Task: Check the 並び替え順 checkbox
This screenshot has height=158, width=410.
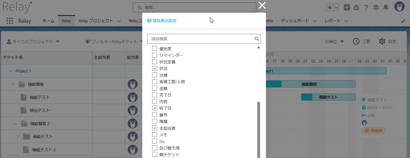Action: pos(155,148)
